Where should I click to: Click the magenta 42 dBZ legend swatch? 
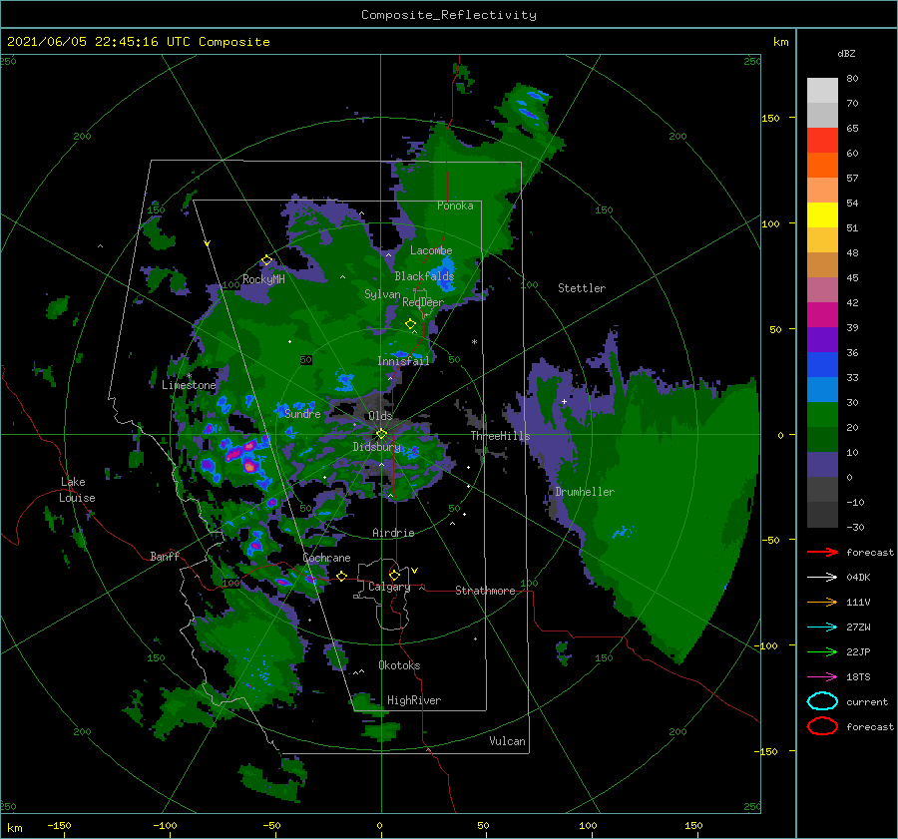[822, 314]
